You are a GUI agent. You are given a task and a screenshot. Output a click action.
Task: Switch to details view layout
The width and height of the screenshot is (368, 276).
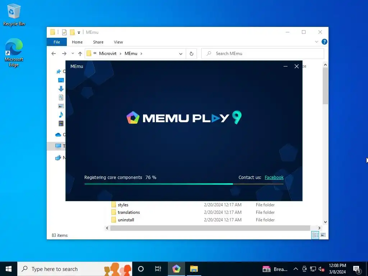[x=315, y=235]
